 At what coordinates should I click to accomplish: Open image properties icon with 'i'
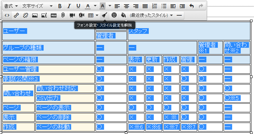tap(44, 15)
